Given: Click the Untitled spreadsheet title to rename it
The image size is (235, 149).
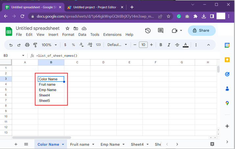Looking at the screenshot, I should coord(37,28).
